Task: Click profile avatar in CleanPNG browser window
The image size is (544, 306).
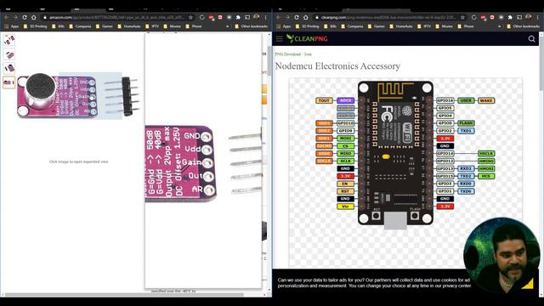Action: pyautogui.click(x=529, y=17)
